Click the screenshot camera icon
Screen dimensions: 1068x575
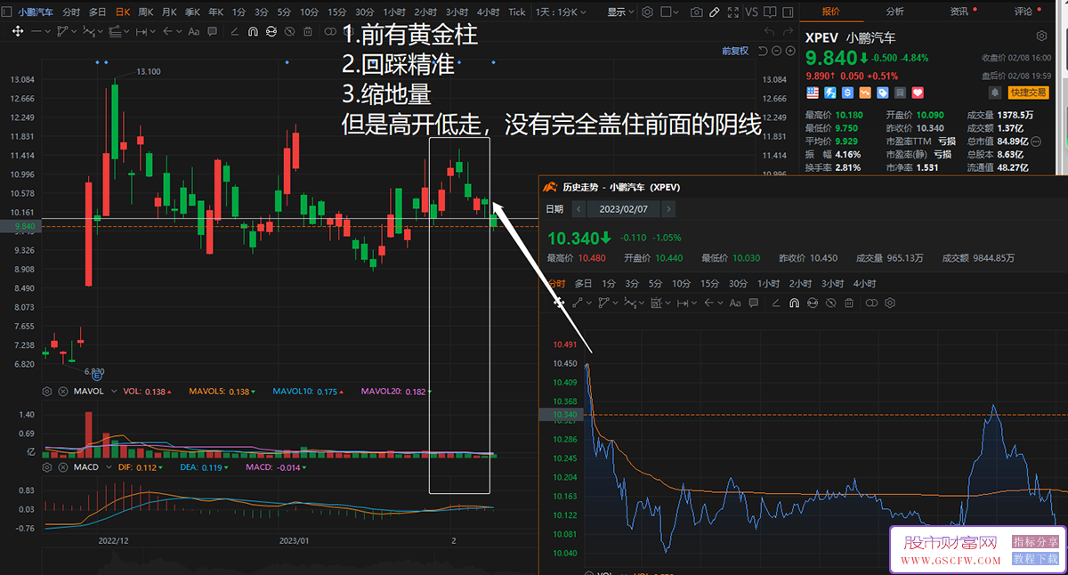tap(696, 12)
